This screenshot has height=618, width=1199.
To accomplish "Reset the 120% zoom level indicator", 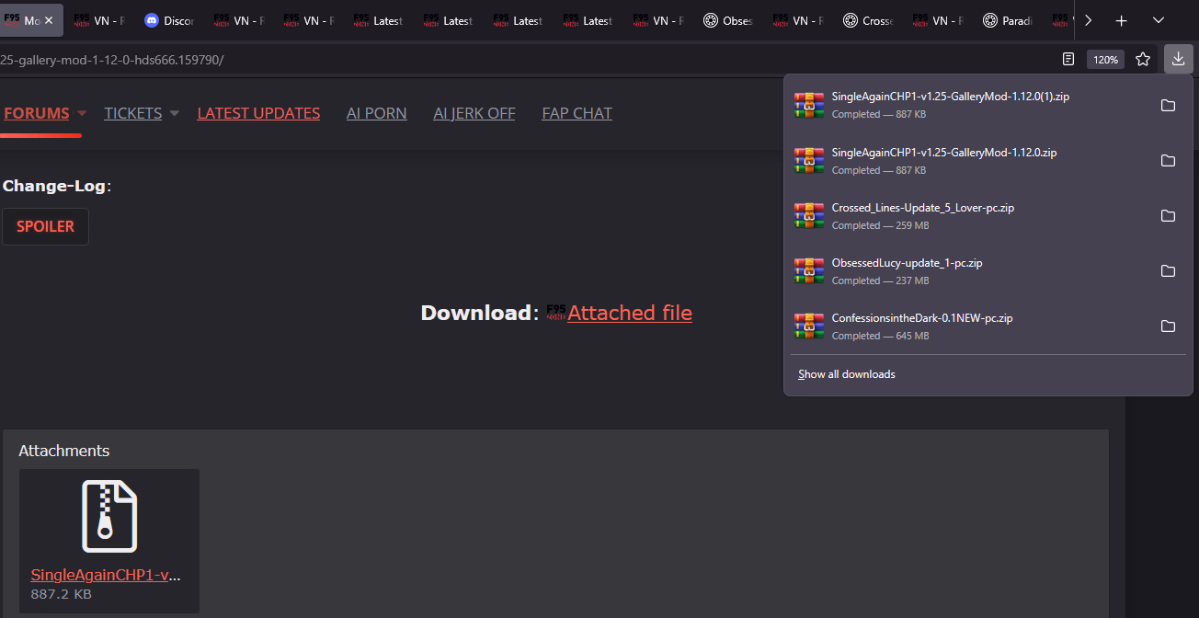I will point(1105,59).
